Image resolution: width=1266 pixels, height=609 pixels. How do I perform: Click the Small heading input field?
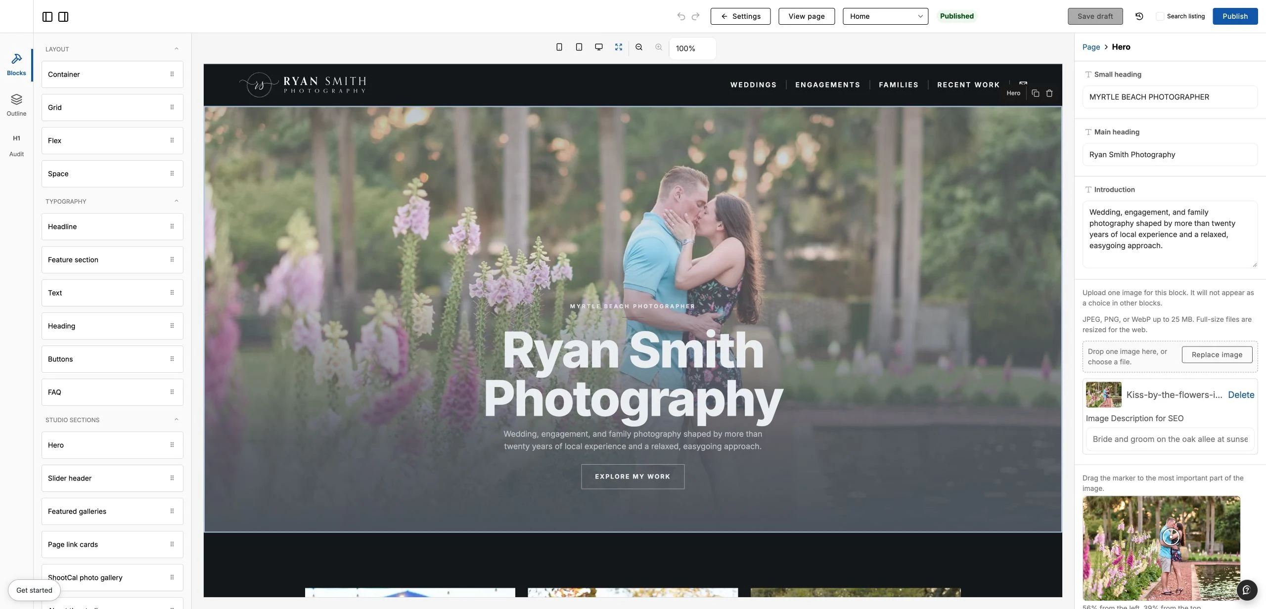pyautogui.click(x=1170, y=97)
